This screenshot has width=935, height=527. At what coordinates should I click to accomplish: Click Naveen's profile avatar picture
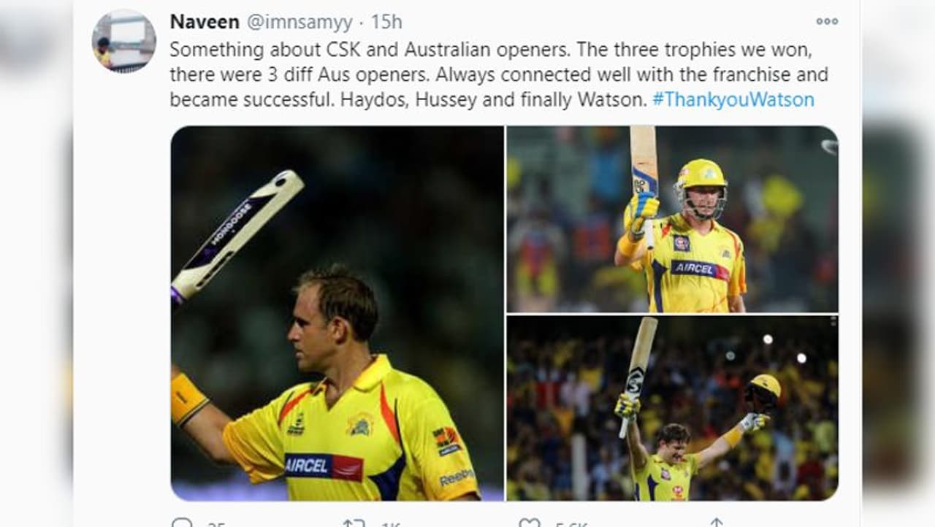click(x=123, y=41)
